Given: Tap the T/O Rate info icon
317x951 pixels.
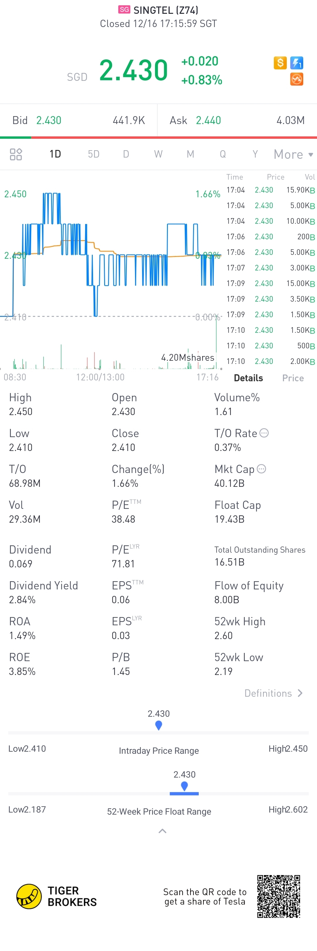Looking at the screenshot, I should coord(264,433).
